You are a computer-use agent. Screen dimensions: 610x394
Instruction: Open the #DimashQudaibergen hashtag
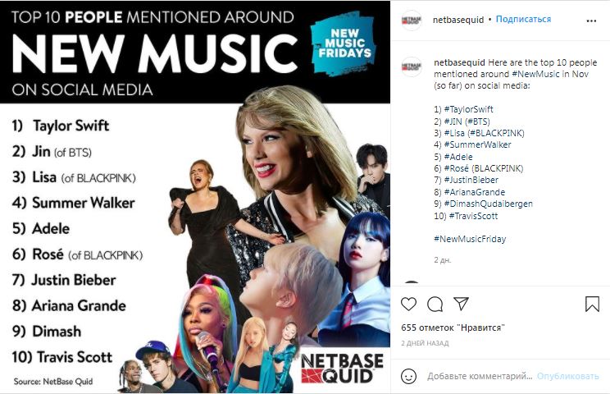tap(488, 204)
